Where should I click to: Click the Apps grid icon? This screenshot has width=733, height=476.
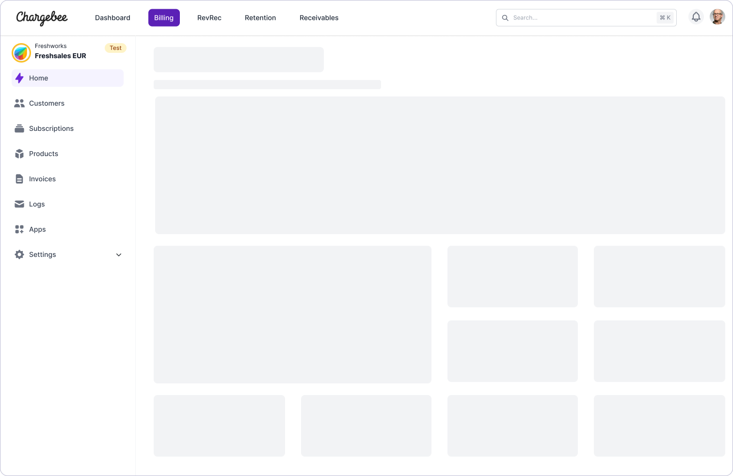coord(19,229)
